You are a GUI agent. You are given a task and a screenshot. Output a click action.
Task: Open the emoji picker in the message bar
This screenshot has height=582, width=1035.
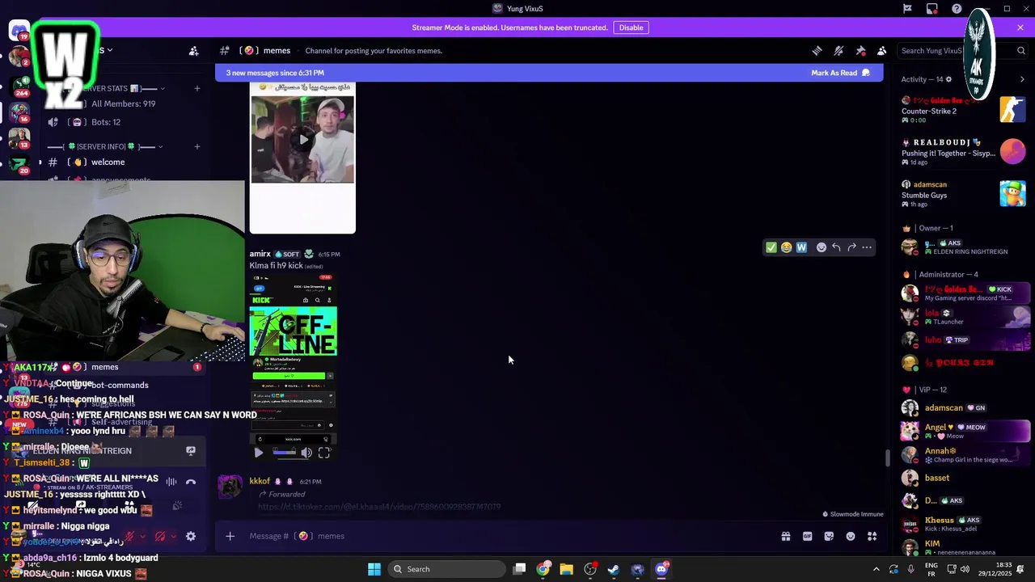coord(851,536)
